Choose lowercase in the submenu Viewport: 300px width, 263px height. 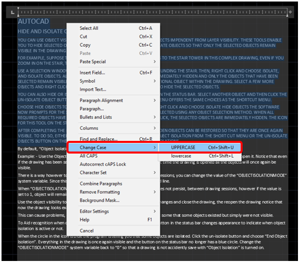199,156
